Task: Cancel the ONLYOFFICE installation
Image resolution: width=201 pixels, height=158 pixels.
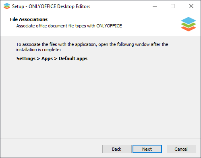Action: (181, 149)
